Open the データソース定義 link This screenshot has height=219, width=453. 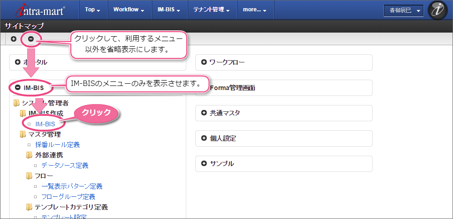tap(65, 166)
